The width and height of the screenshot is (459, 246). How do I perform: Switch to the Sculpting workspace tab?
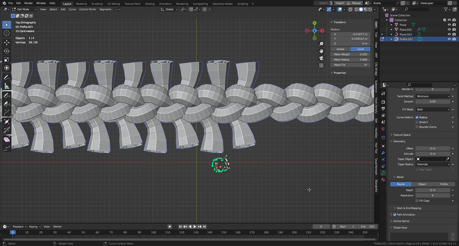point(97,4)
